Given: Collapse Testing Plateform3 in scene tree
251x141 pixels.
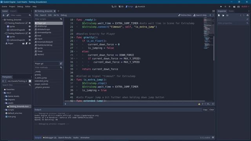Looking at the screenshot, I should coord(4,33).
